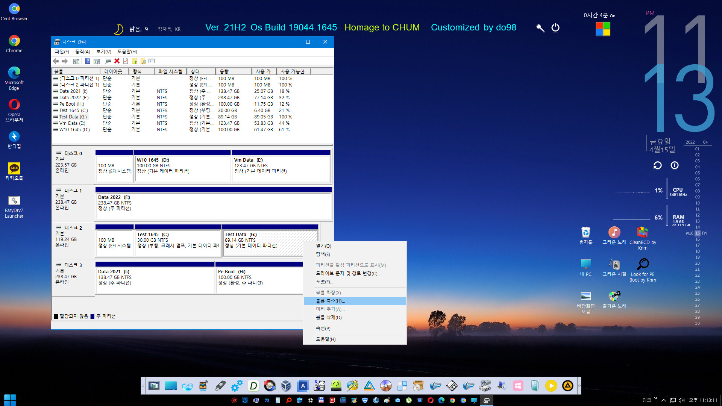Viewport: 722px width, 406px height.
Task: Click the green D icon in dock
Action: [x=253, y=386]
